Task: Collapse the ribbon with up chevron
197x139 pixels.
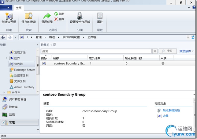Action: 189,8
